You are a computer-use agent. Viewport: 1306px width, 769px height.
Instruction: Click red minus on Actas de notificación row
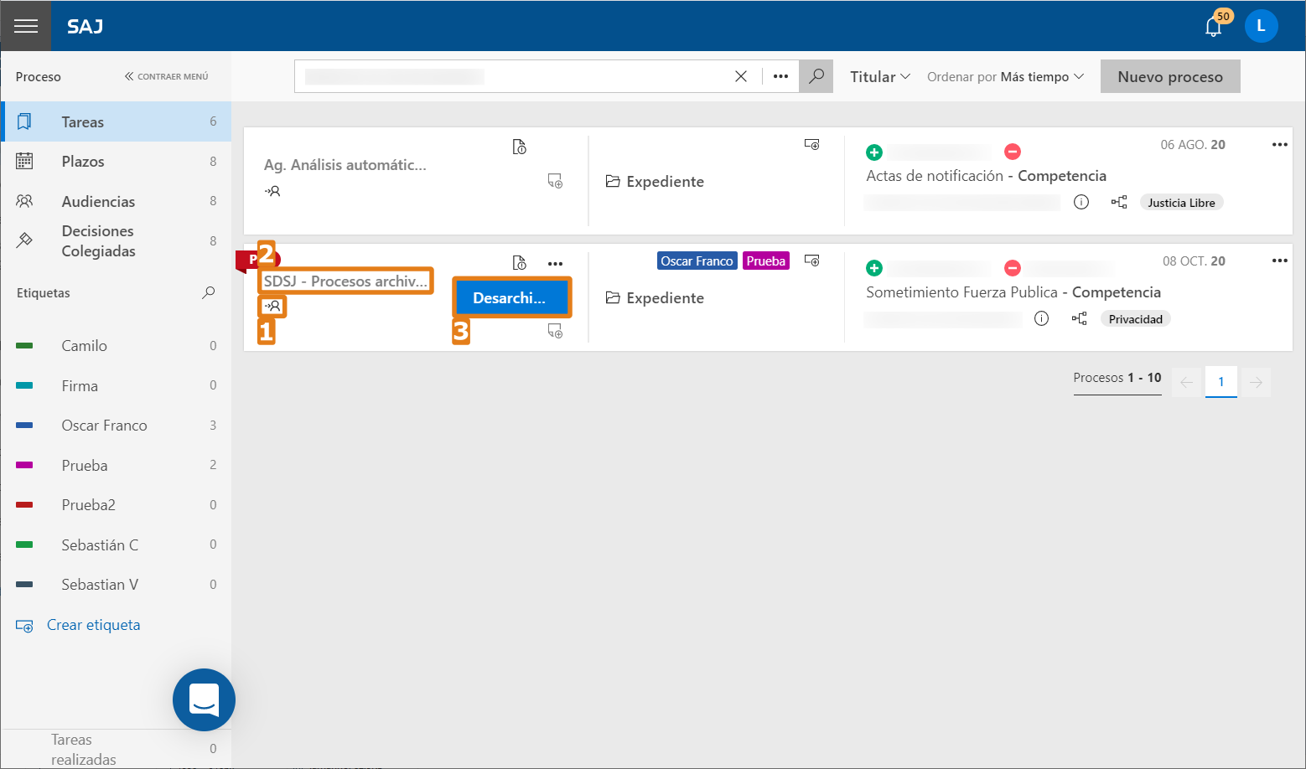(1013, 152)
